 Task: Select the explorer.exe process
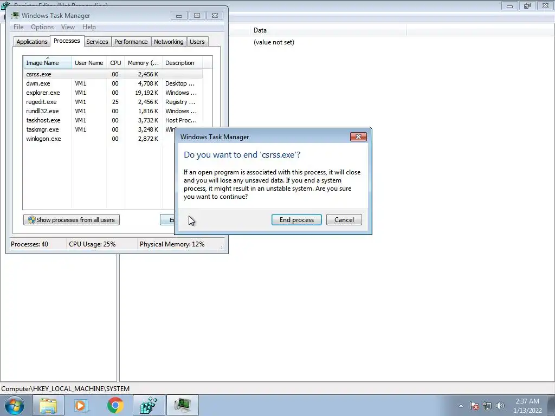113,93
